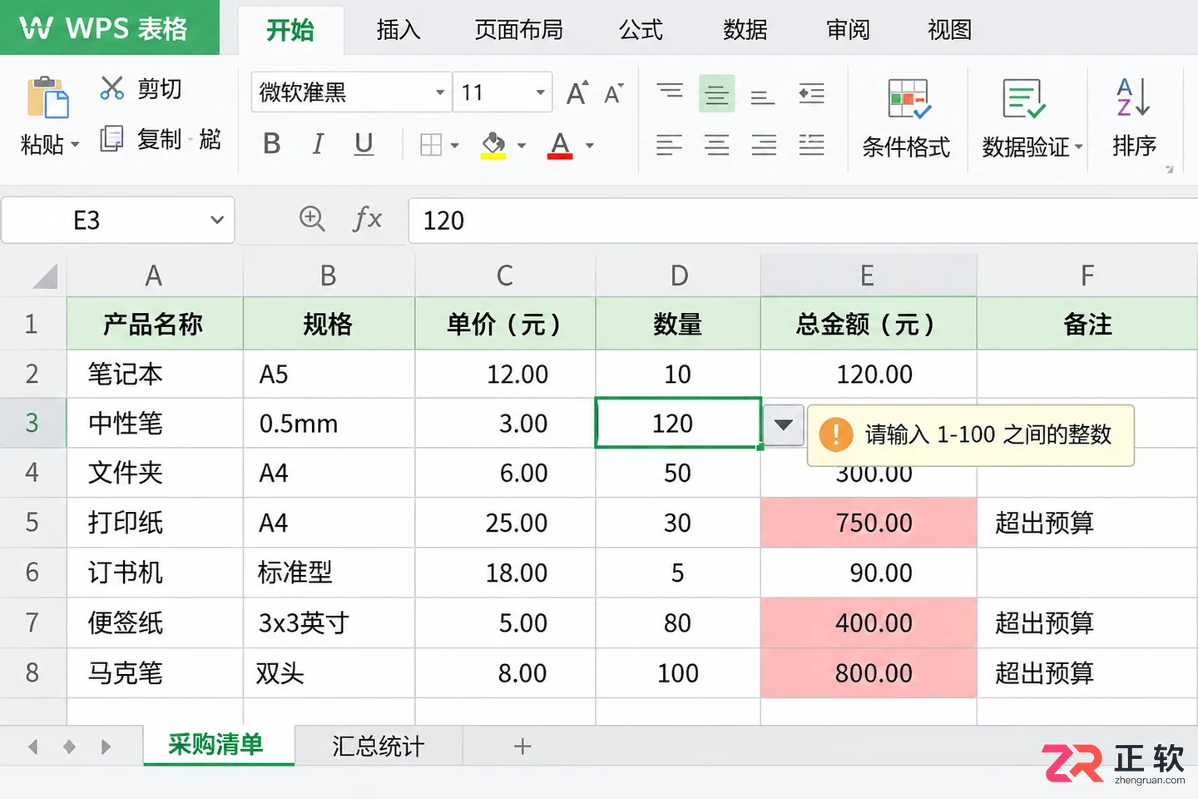Add a new sheet with plus icon
This screenshot has height=799, width=1198.
pos(522,746)
